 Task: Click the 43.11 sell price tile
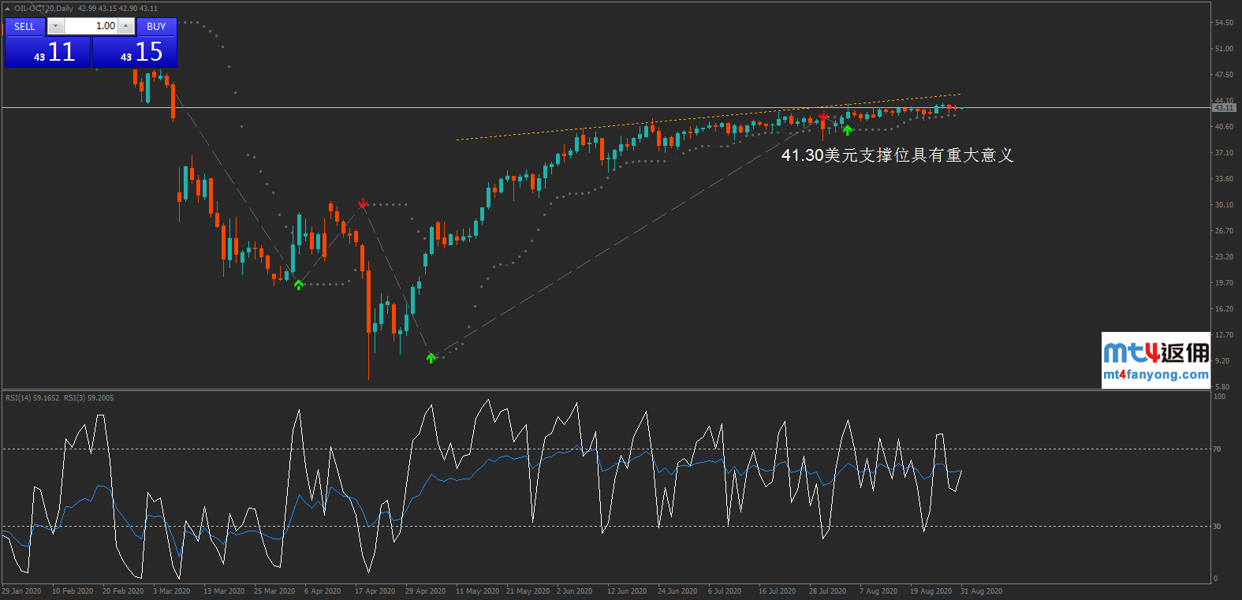point(48,52)
